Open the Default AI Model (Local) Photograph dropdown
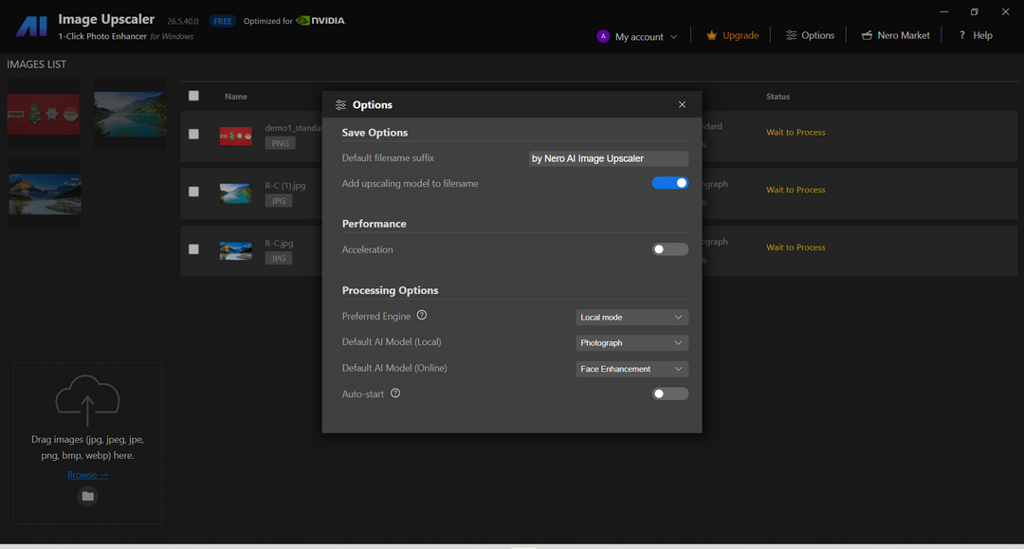 click(631, 342)
